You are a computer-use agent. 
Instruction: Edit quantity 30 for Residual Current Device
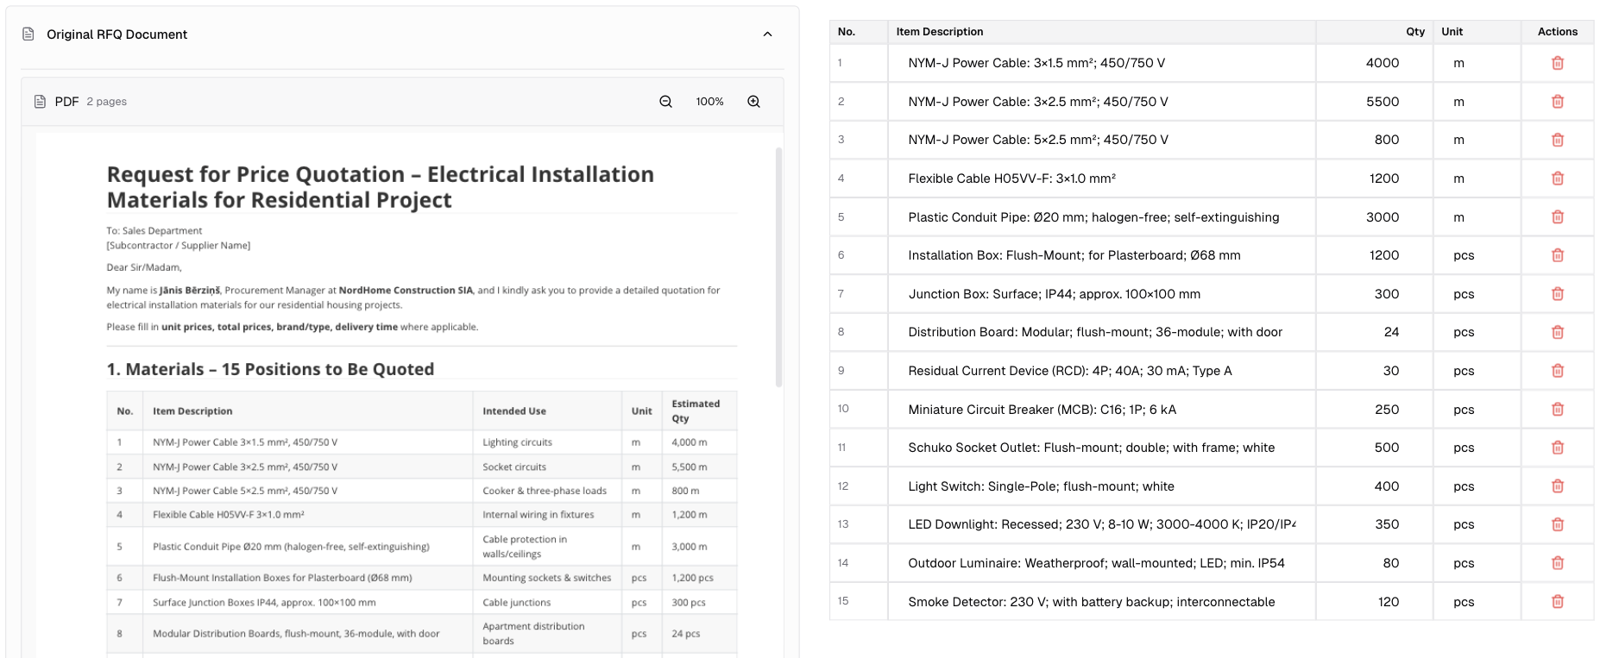pyautogui.click(x=1374, y=371)
